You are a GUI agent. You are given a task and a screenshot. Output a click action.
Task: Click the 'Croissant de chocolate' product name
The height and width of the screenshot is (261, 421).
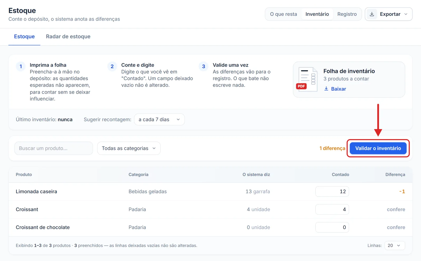click(43, 227)
